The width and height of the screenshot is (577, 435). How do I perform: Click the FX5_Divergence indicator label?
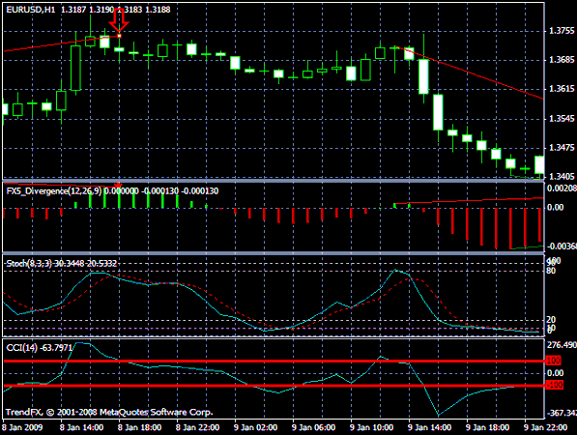coord(54,191)
